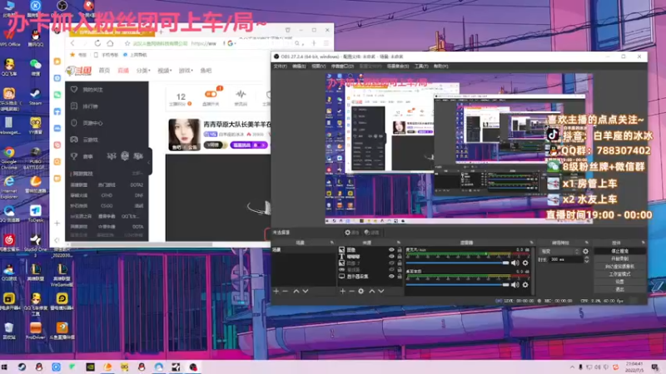Move scene up with arrow icon
The image size is (666, 374).
click(x=296, y=292)
